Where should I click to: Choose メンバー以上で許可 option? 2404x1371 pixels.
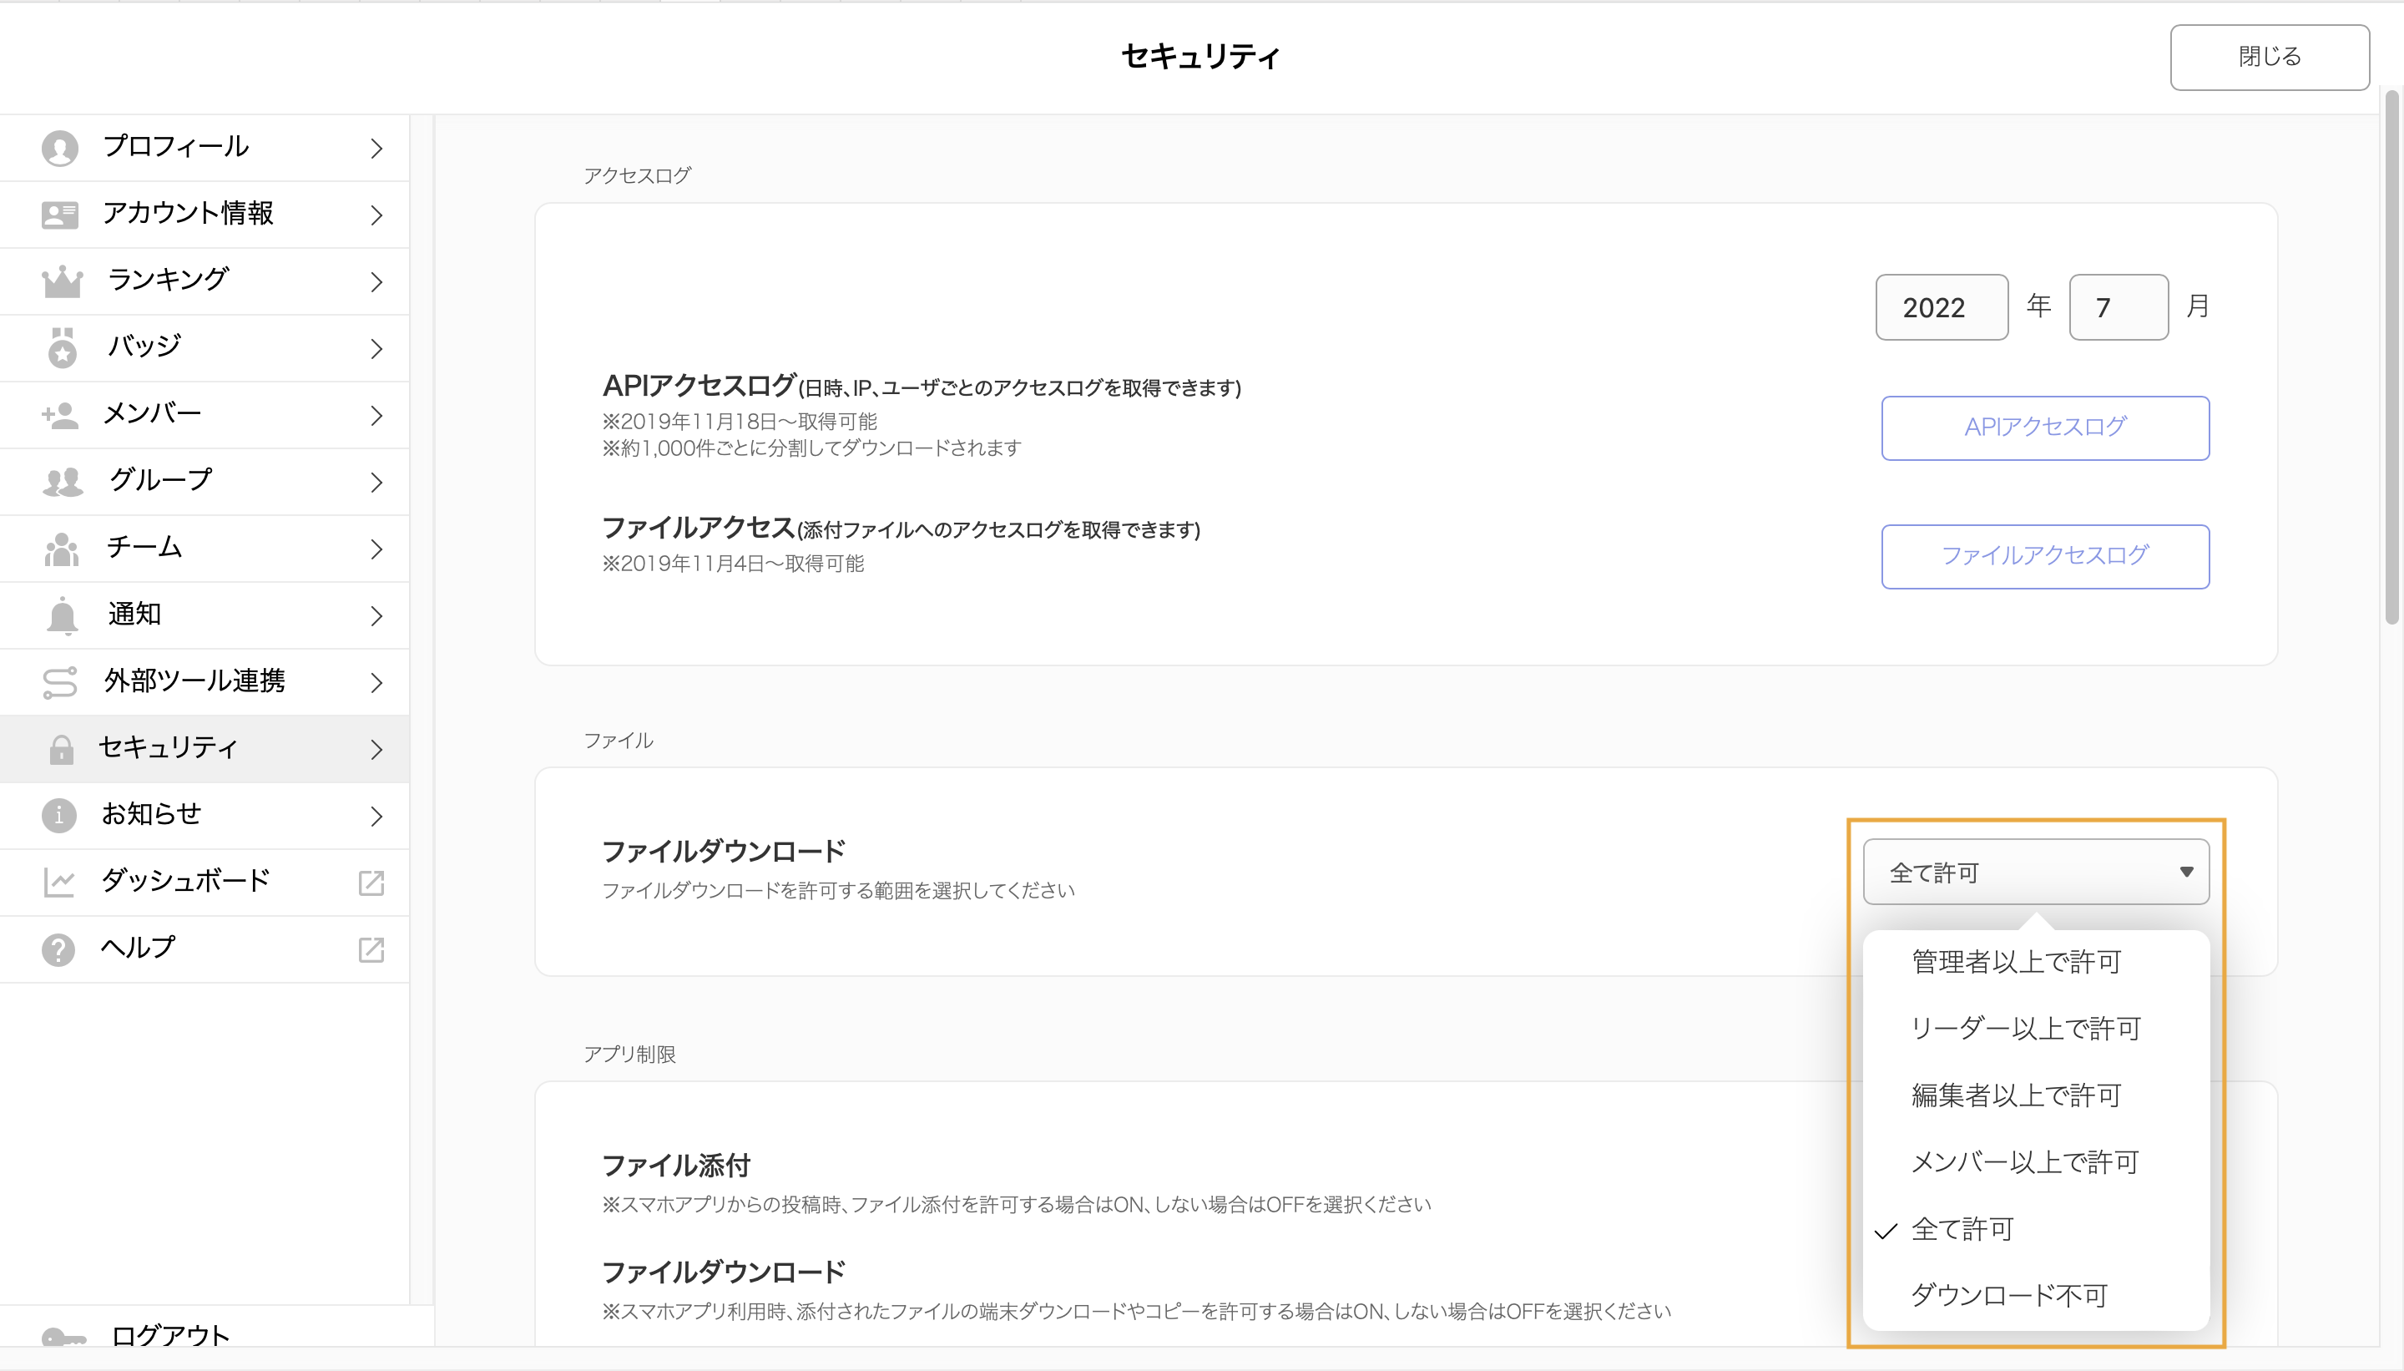[2036, 1163]
